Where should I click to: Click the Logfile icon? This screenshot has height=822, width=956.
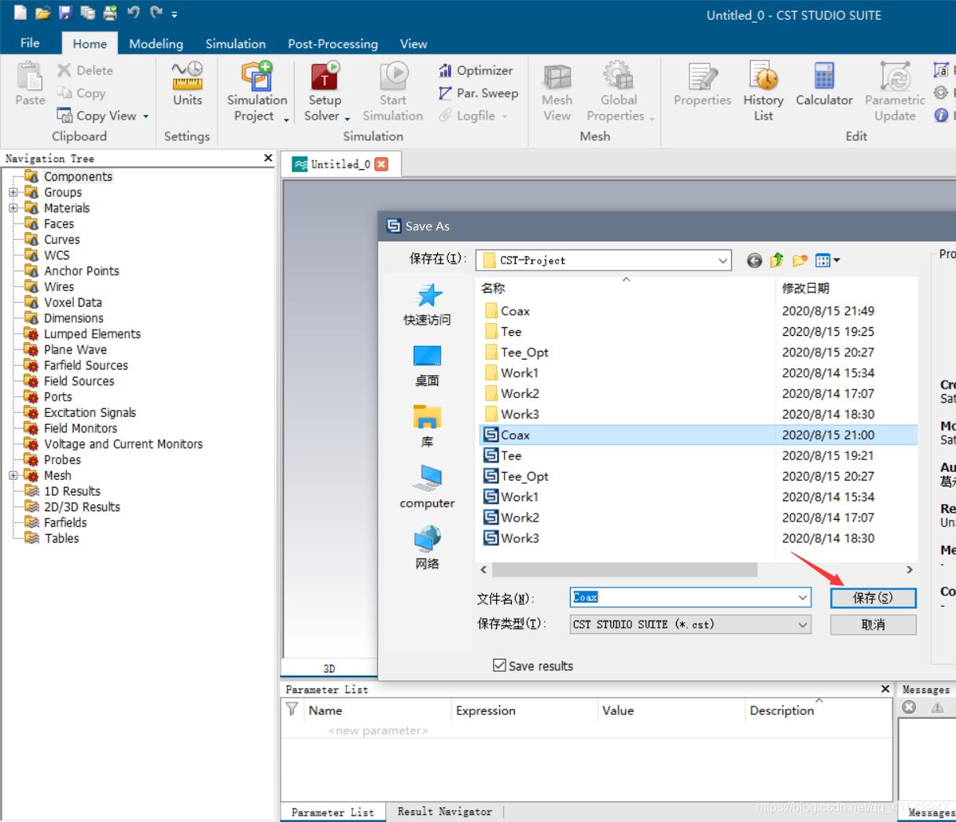[446, 116]
